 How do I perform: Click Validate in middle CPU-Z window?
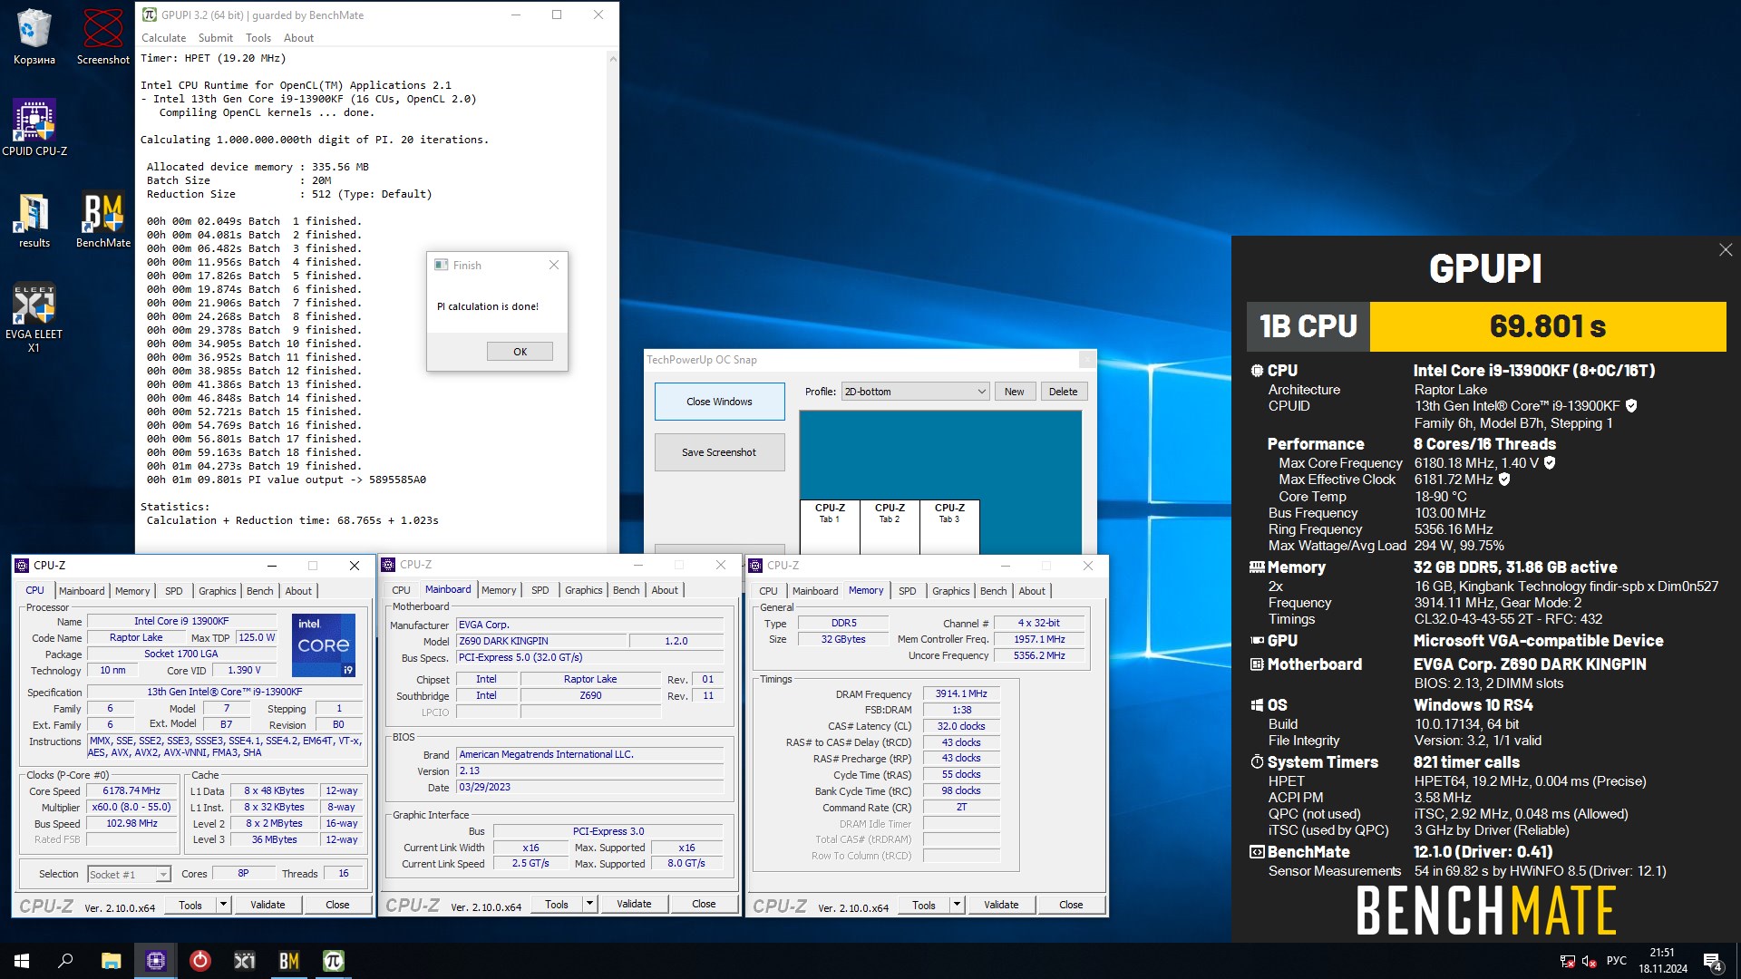tap(634, 903)
